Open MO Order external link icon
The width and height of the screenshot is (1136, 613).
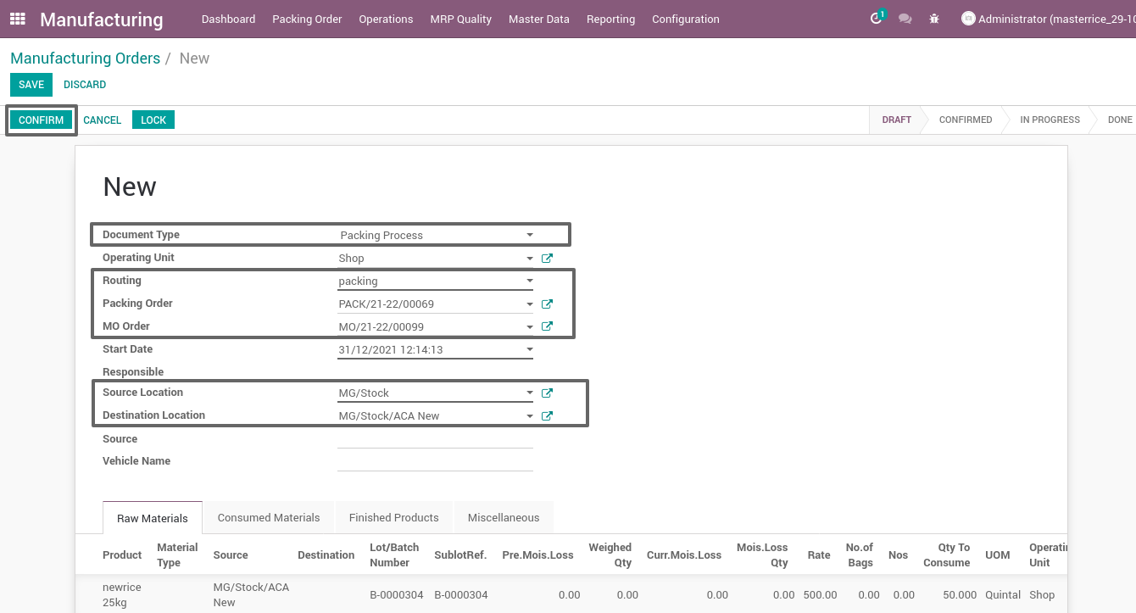(x=547, y=326)
